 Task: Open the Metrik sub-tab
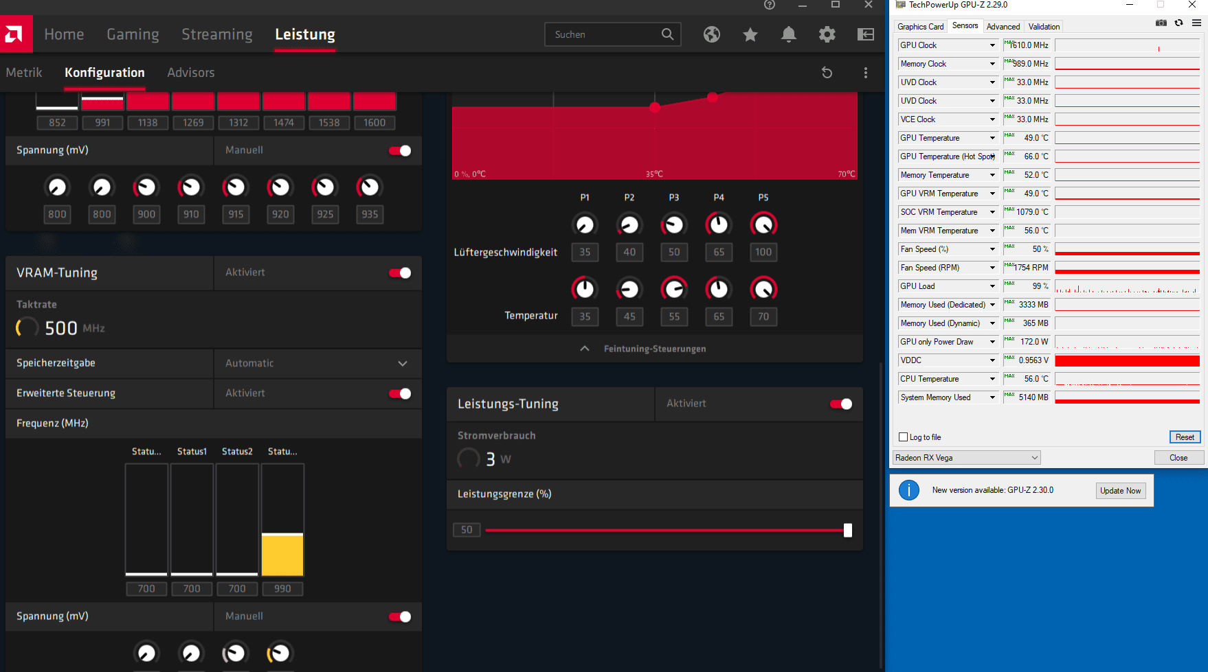click(x=24, y=73)
